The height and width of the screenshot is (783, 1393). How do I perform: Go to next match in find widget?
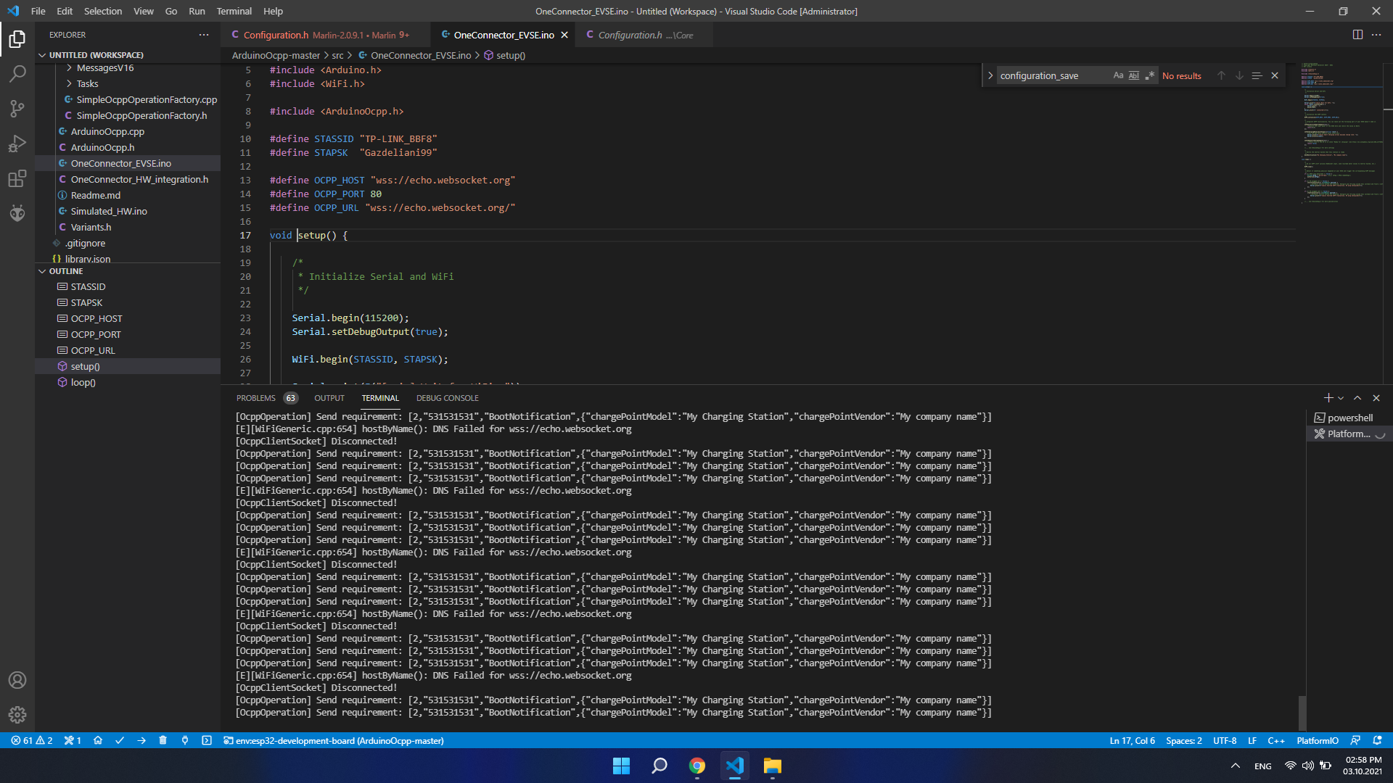coord(1239,75)
